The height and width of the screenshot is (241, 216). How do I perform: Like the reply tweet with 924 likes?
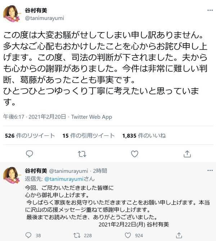130,236
